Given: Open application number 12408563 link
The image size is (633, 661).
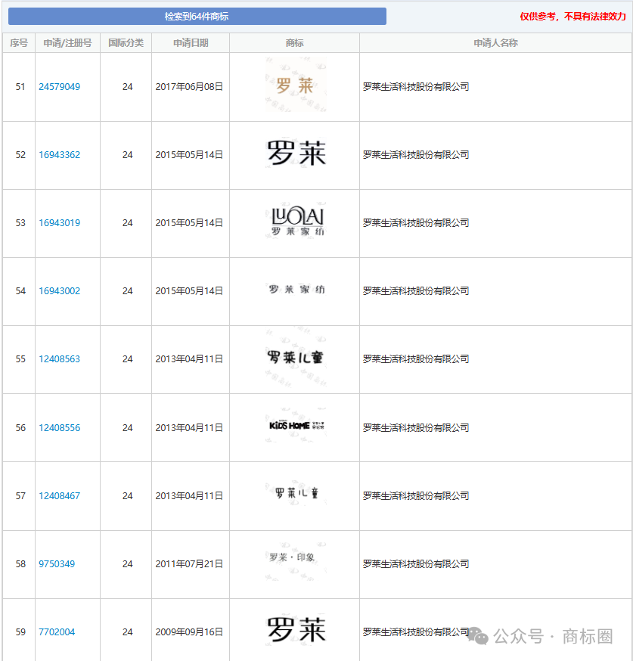Looking at the screenshot, I should click(59, 359).
